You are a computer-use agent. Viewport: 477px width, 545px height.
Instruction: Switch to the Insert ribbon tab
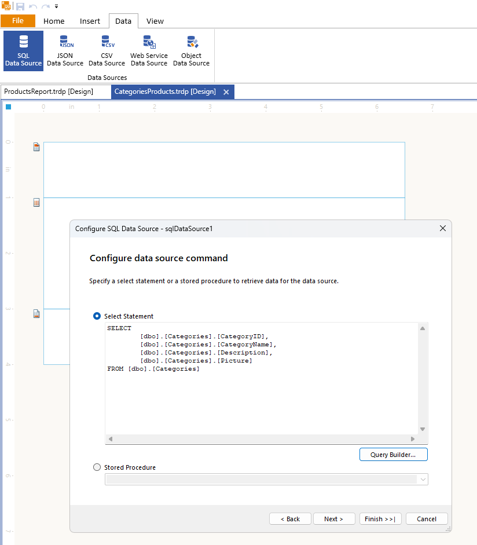(x=90, y=21)
